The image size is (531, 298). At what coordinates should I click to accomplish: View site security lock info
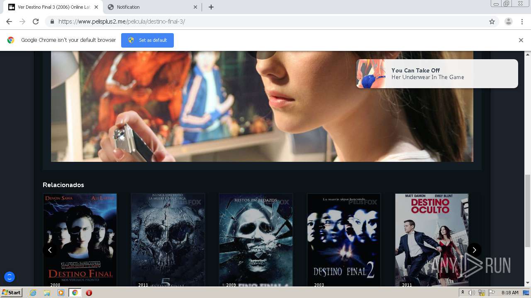52,22
